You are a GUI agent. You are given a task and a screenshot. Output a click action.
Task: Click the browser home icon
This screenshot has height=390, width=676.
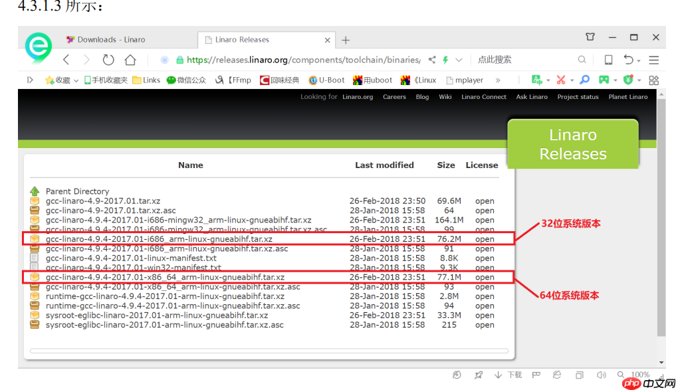coord(130,60)
